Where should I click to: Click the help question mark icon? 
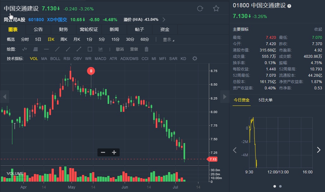289,6
